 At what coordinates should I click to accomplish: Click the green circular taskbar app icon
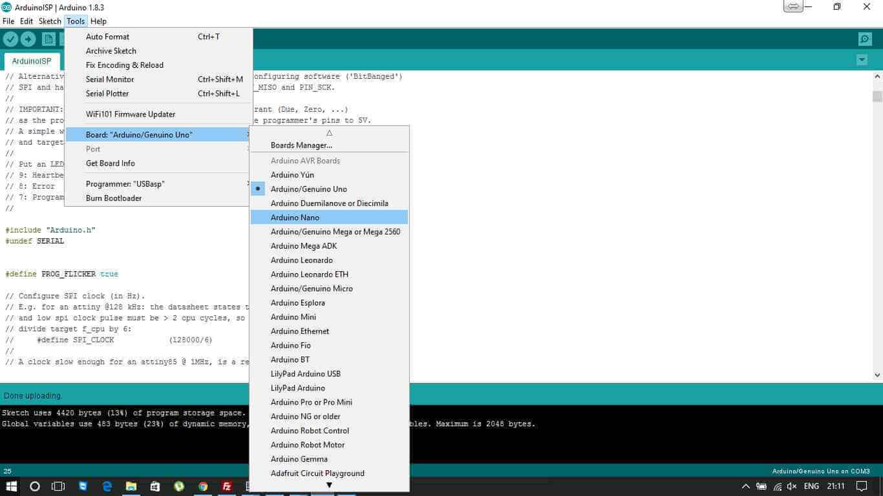[x=179, y=486]
